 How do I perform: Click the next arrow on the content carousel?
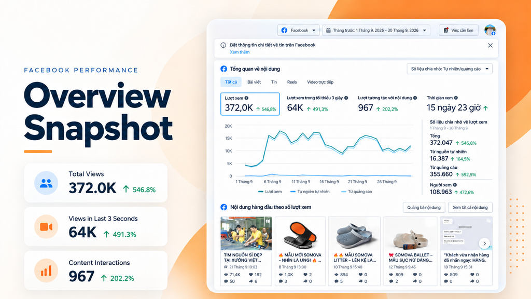484,243
